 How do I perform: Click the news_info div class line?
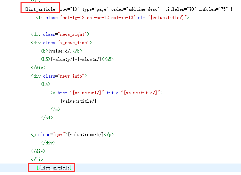pos(59,76)
